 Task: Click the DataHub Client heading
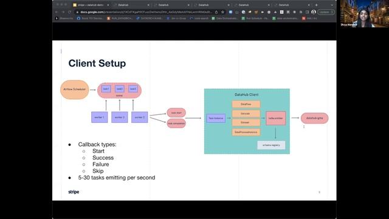246,95
